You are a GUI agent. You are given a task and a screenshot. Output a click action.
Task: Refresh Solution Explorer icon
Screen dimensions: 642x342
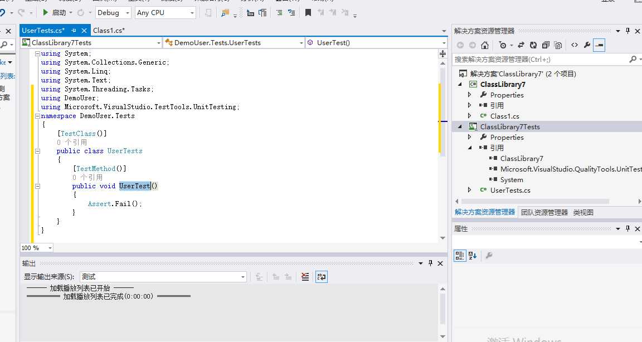tap(533, 45)
